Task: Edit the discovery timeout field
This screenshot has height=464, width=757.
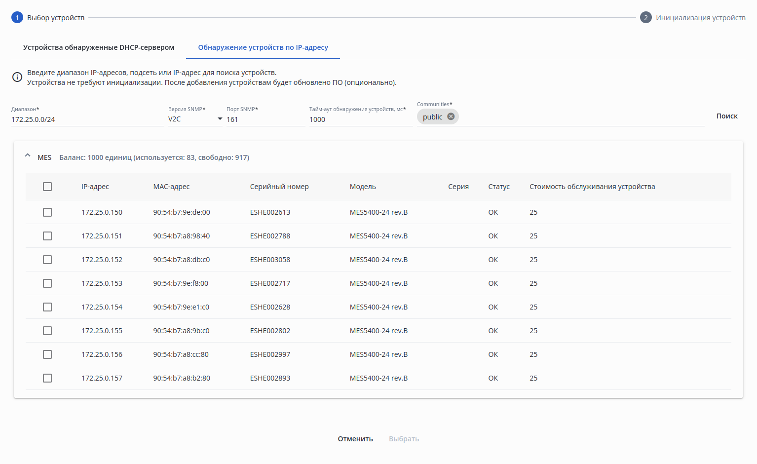Action: (x=360, y=119)
